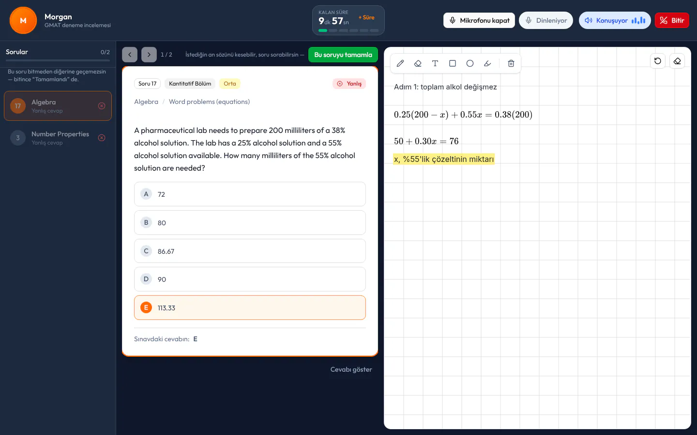Mark question done with Bu soruyu tamamla

[x=343, y=55]
